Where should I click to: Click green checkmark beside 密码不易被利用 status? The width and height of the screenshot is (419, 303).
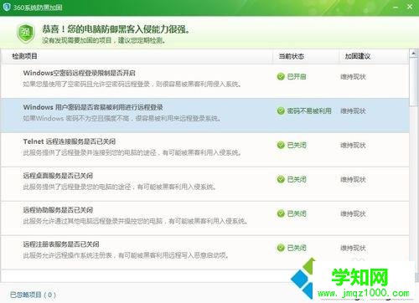(x=281, y=110)
